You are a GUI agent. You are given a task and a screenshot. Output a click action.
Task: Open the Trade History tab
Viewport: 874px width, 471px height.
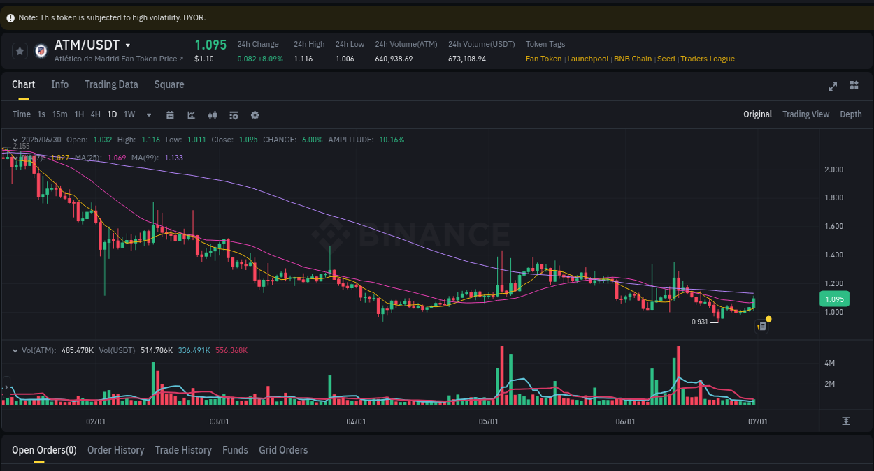pyautogui.click(x=183, y=450)
